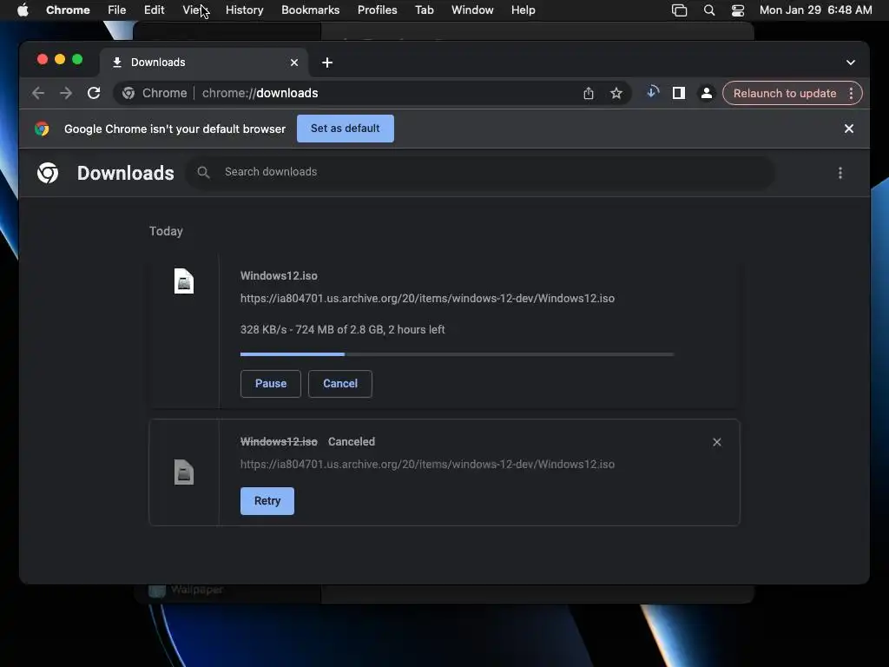889x667 pixels.
Task: Cancel the Windows12.iso download
Action: point(340,383)
